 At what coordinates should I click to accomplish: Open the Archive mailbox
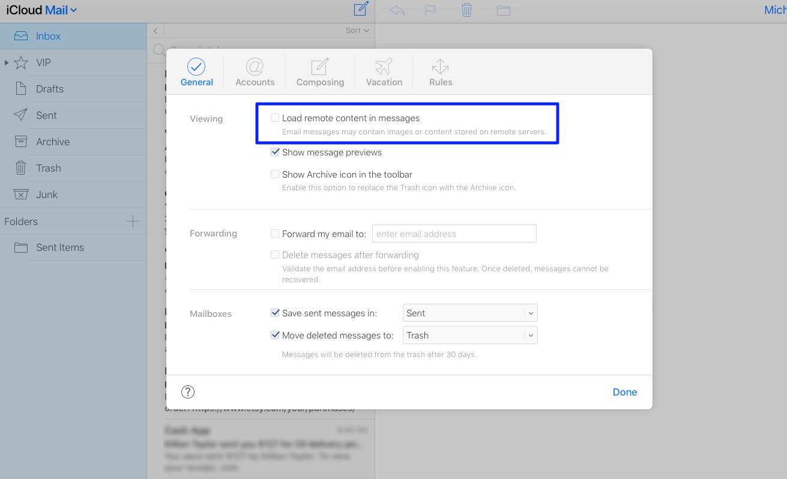[x=73, y=142]
